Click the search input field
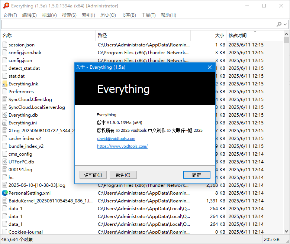This screenshot has width=290, height=244. 139,25
